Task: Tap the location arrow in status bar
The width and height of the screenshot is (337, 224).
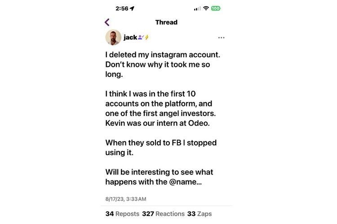Action: pyautogui.click(x=132, y=8)
